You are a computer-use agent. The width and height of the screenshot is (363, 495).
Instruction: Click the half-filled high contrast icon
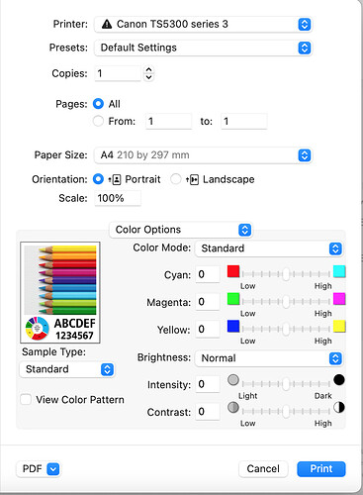339,407
